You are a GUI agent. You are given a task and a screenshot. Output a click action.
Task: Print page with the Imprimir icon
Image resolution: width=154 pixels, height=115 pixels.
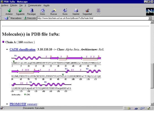pos(76,10)
